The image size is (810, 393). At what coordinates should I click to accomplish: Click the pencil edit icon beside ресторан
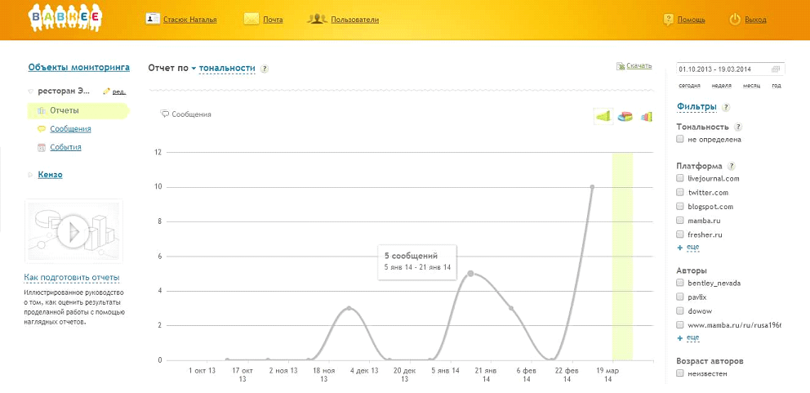point(106,92)
